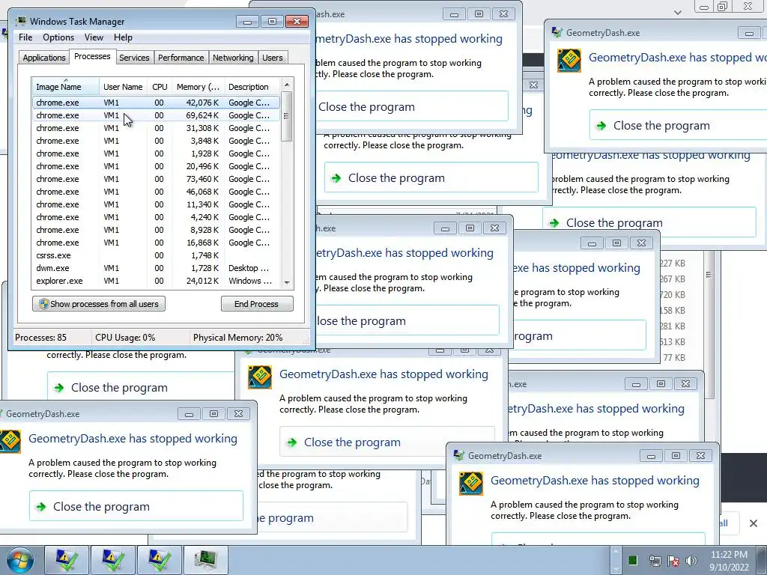Click the process list scrollbar thumb
The height and width of the screenshot is (575, 767).
click(x=287, y=116)
